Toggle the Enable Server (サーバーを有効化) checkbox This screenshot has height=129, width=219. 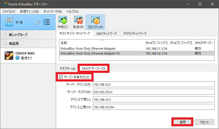pyautogui.click(x=61, y=77)
